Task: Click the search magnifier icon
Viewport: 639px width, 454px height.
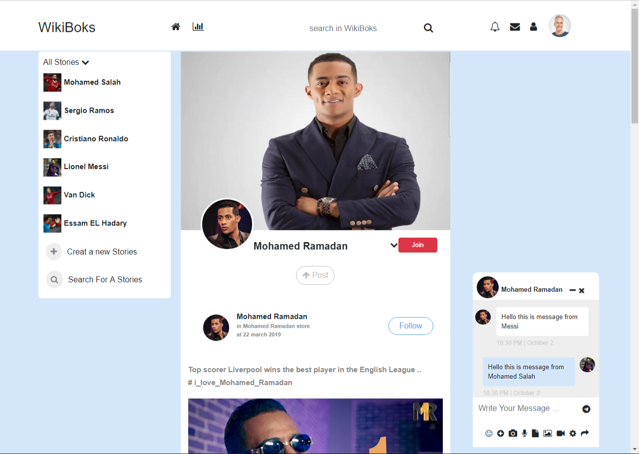Action: coord(428,28)
